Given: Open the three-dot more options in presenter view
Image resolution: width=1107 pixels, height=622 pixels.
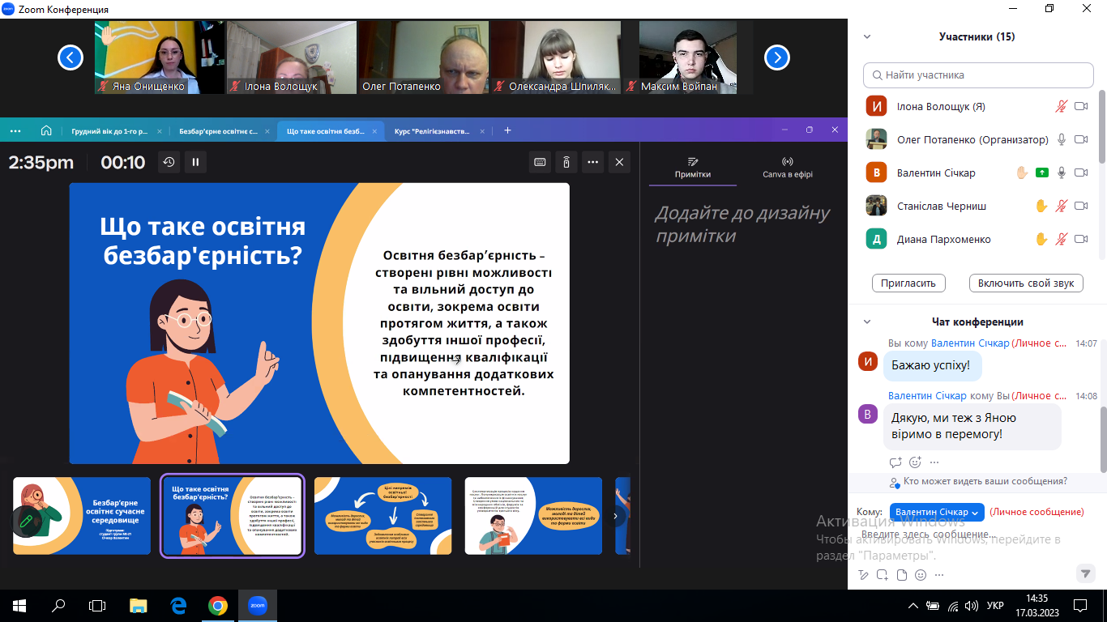Looking at the screenshot, I should point(593,162).
